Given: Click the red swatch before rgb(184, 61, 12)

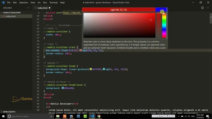Looking at the screenshot, I should coord(80,50).
